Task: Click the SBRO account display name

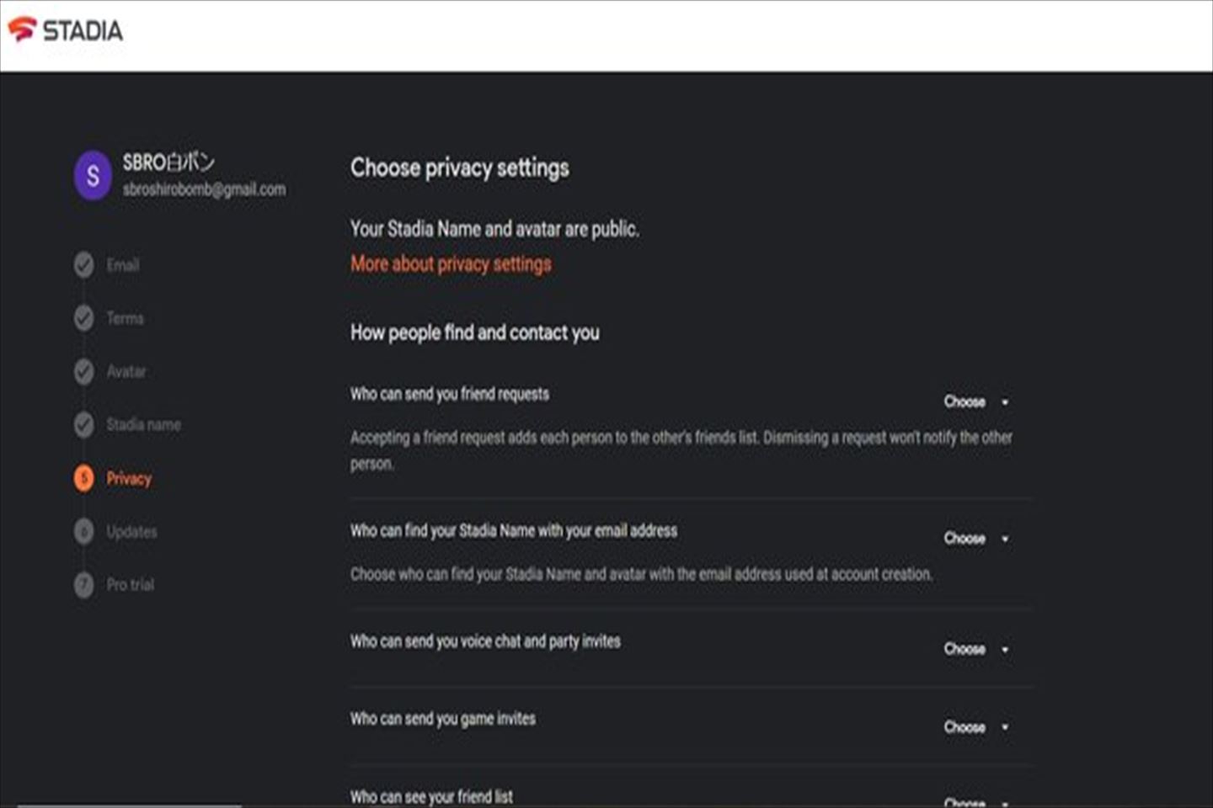Action: click(x=168, y=162)
